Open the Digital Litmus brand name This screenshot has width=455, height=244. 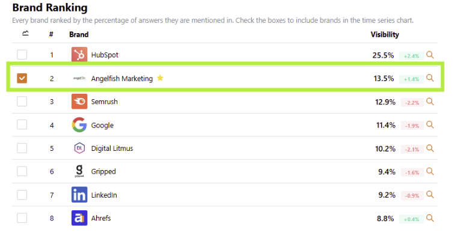click(112, 148)
